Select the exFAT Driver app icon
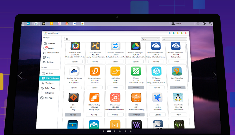235x135 pixels. pos(115,71)
